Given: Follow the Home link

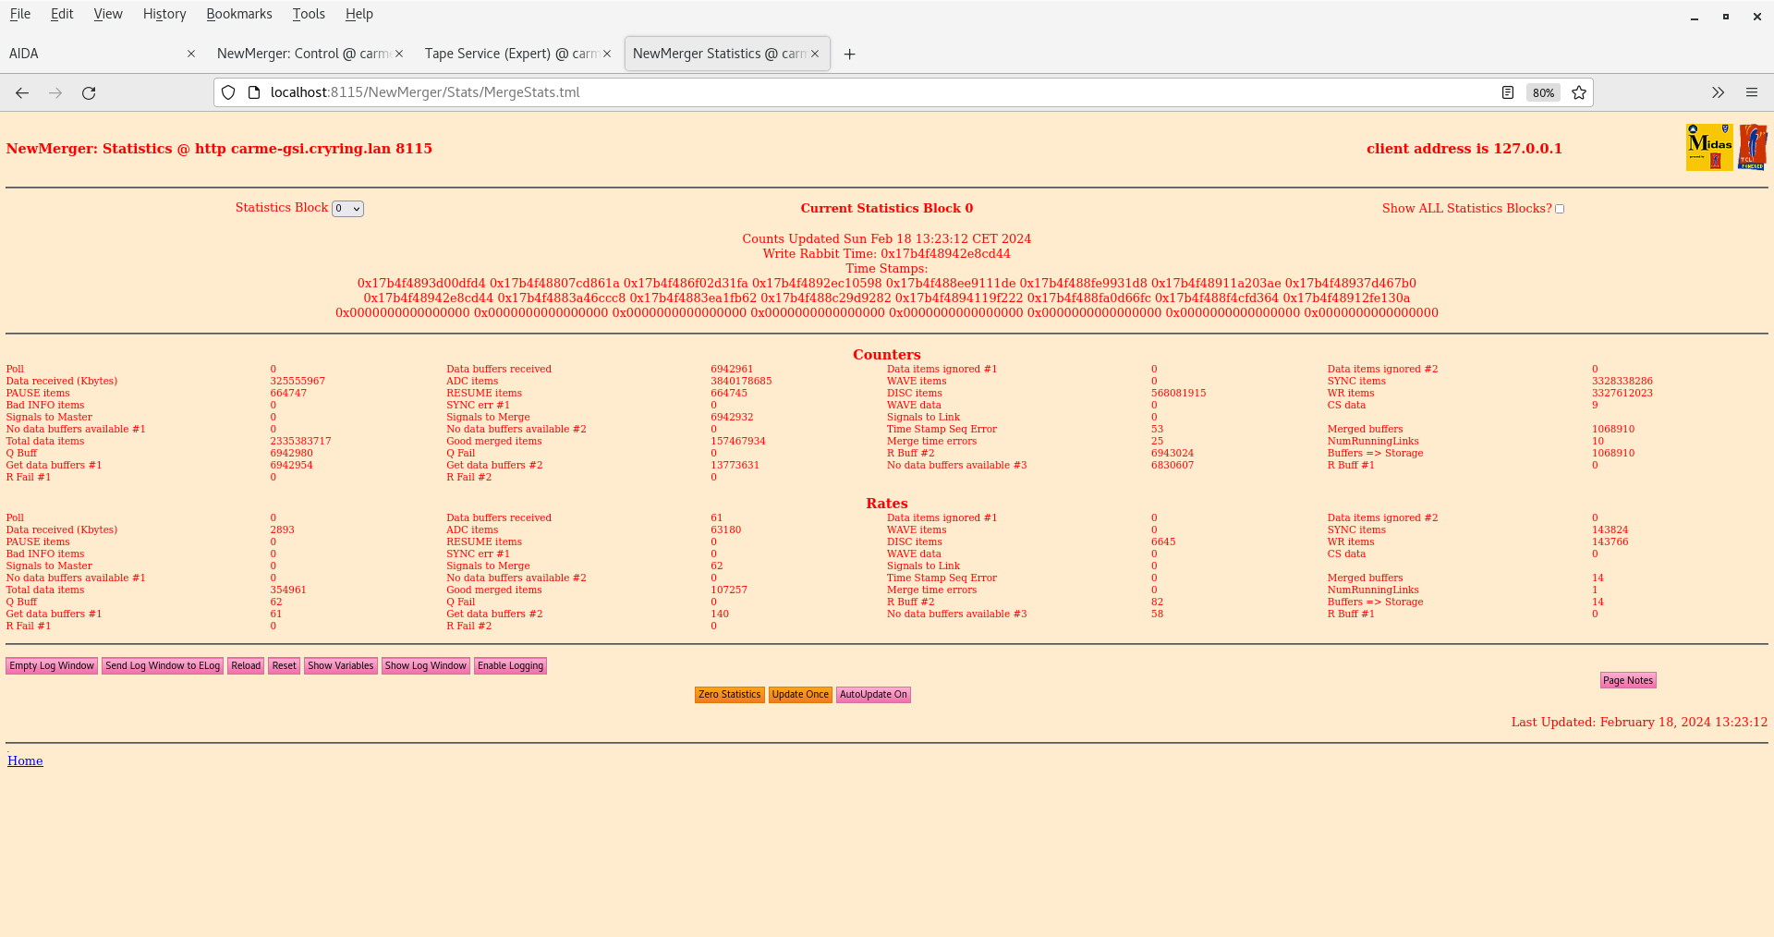Looking at the screenshot, I should [x=25, y=761].
